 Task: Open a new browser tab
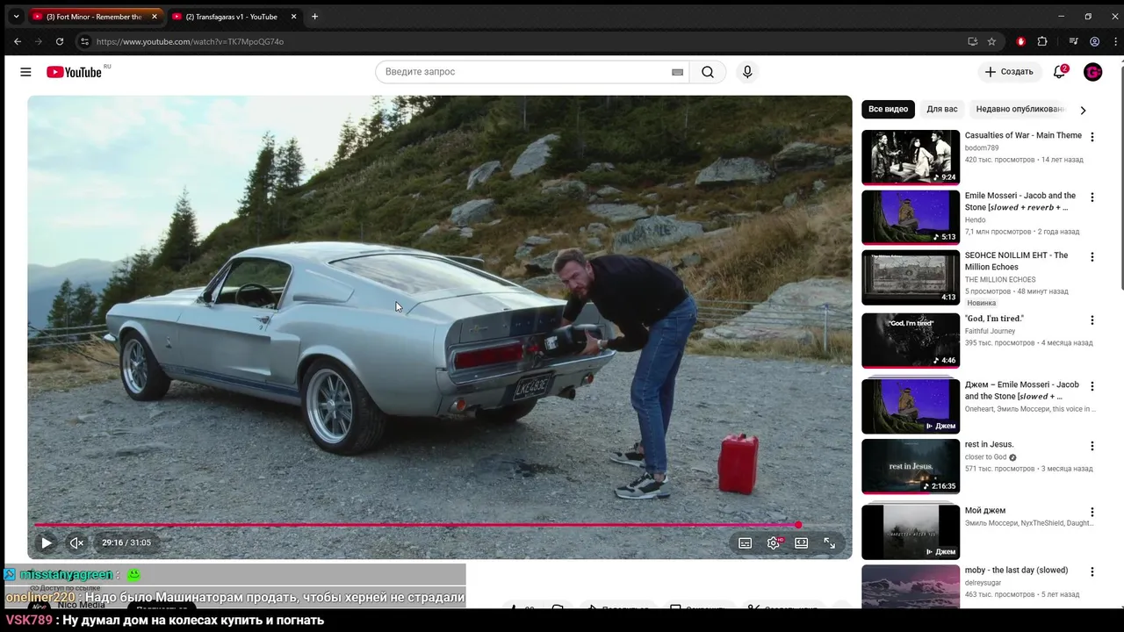click(314, 17)
